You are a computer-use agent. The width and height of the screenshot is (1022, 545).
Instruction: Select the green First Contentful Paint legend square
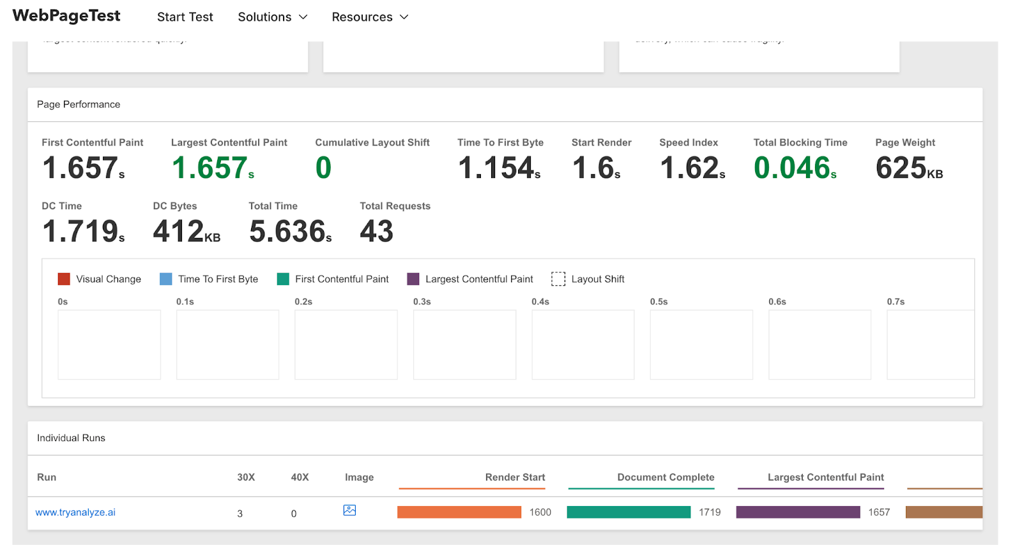(283, 279)
